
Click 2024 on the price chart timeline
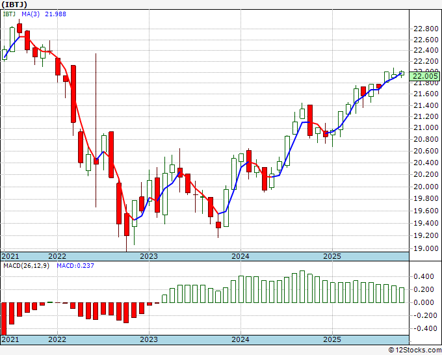240,256
